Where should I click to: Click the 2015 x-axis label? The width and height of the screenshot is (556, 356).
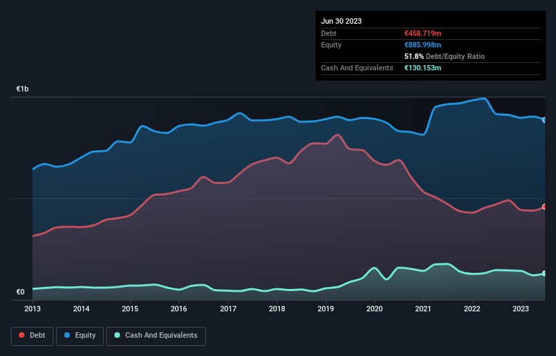[130, 309]
